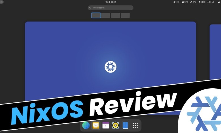Launch the music player speaker icon in dock
The width and height of the screenshot is (221, 133).
coord(115,125)
